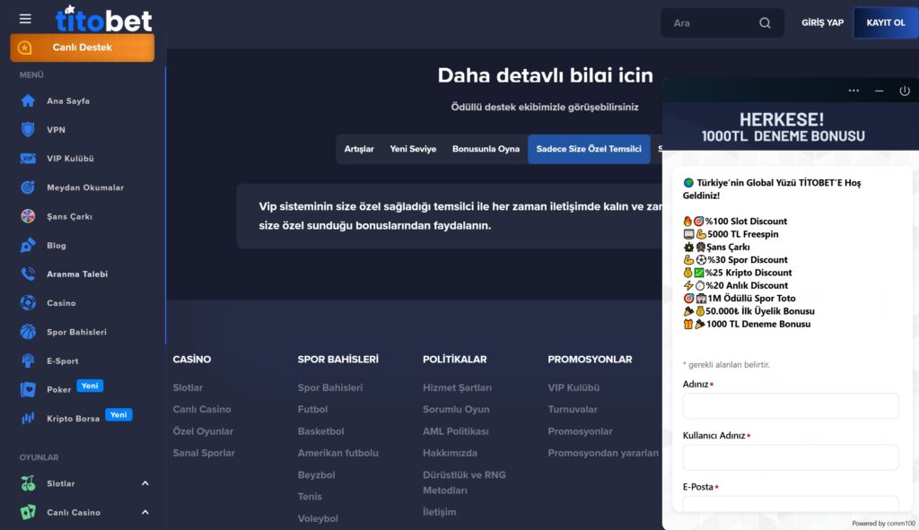Screen dimensions: 919x530
Task: Open the Amerikan futbolu link
Action: pyautogui.click(x=337, y=453)
